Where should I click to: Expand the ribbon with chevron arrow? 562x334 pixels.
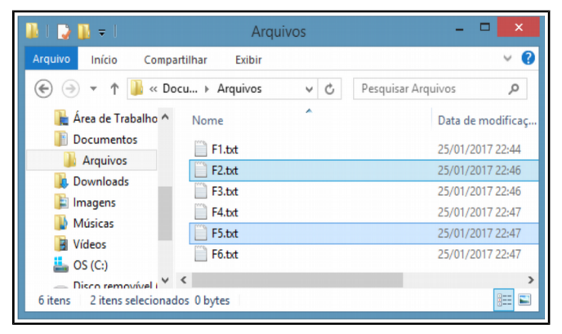pos(507,58)
